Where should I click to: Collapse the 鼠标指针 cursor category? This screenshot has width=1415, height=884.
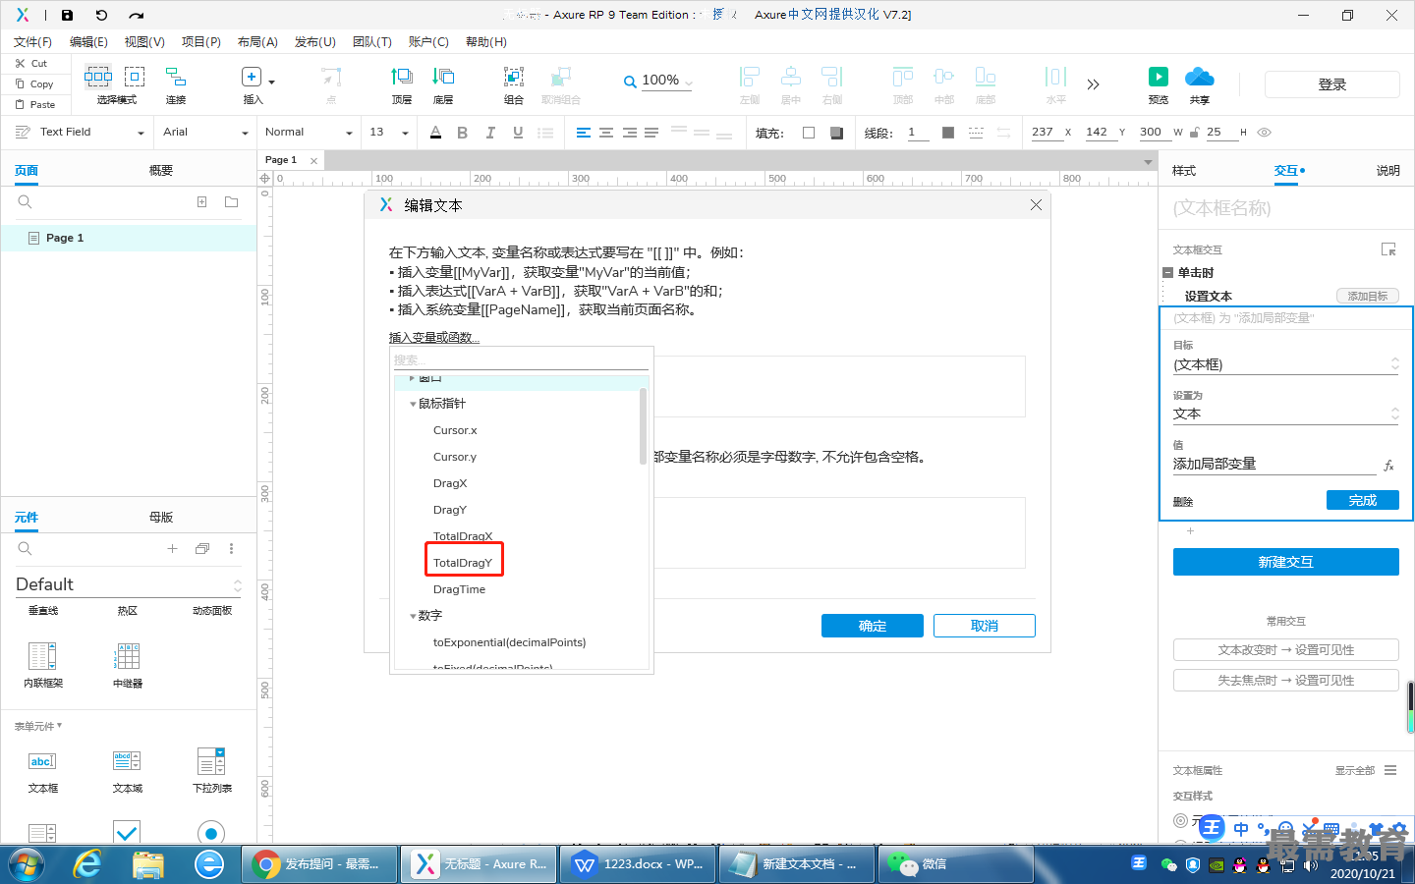pyautogui.click(x=413, y=404)
